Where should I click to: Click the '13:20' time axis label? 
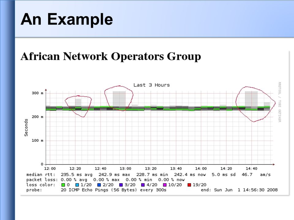(x=151, y=169)
